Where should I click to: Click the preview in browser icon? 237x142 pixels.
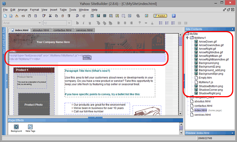(147, 16)
